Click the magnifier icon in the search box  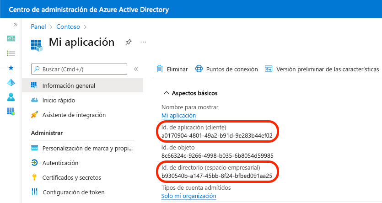coord(37,69)
